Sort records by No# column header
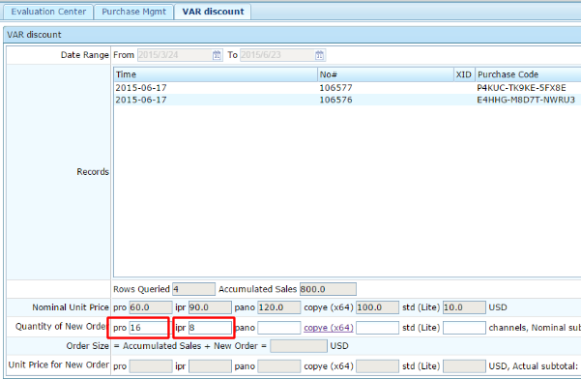 [386, 74]
